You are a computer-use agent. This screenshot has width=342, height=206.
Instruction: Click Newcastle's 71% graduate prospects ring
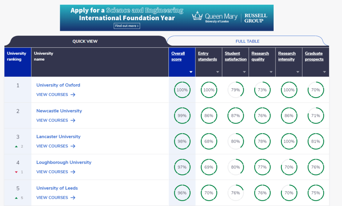click(x=316, y=115)
